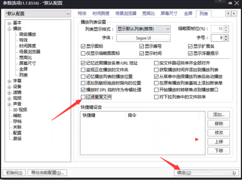
Task: Decrease font size with stepper down arrow
Action: point(226,40)
